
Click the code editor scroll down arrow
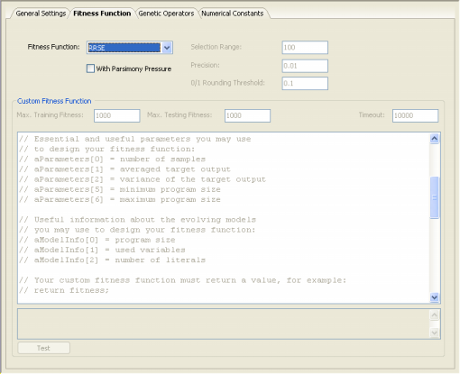click(x=435, y=297)
